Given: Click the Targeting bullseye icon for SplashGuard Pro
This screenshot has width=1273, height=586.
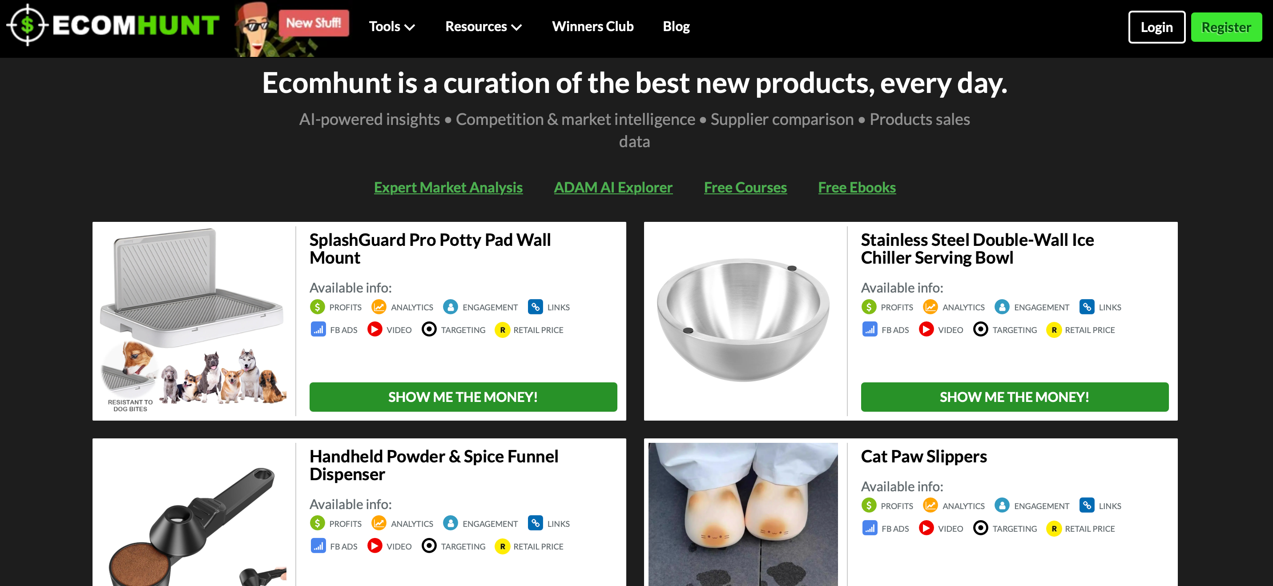Looking at the screenshot, I should (x=429, y=329).
